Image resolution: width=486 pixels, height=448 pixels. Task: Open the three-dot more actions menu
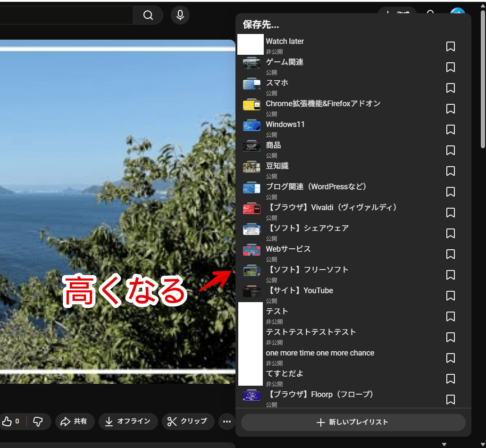click(227, 421)
